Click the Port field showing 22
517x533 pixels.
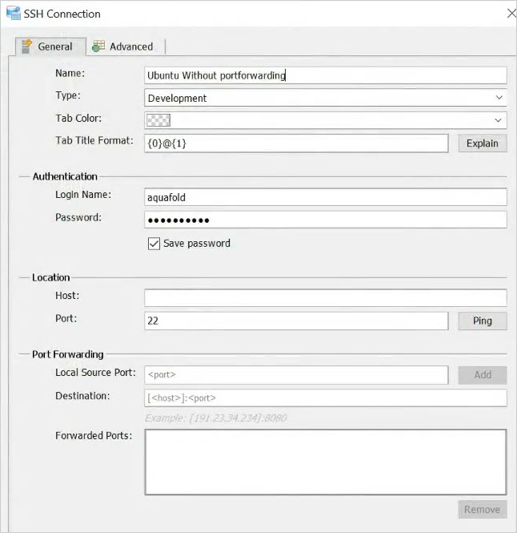point(296,321)
